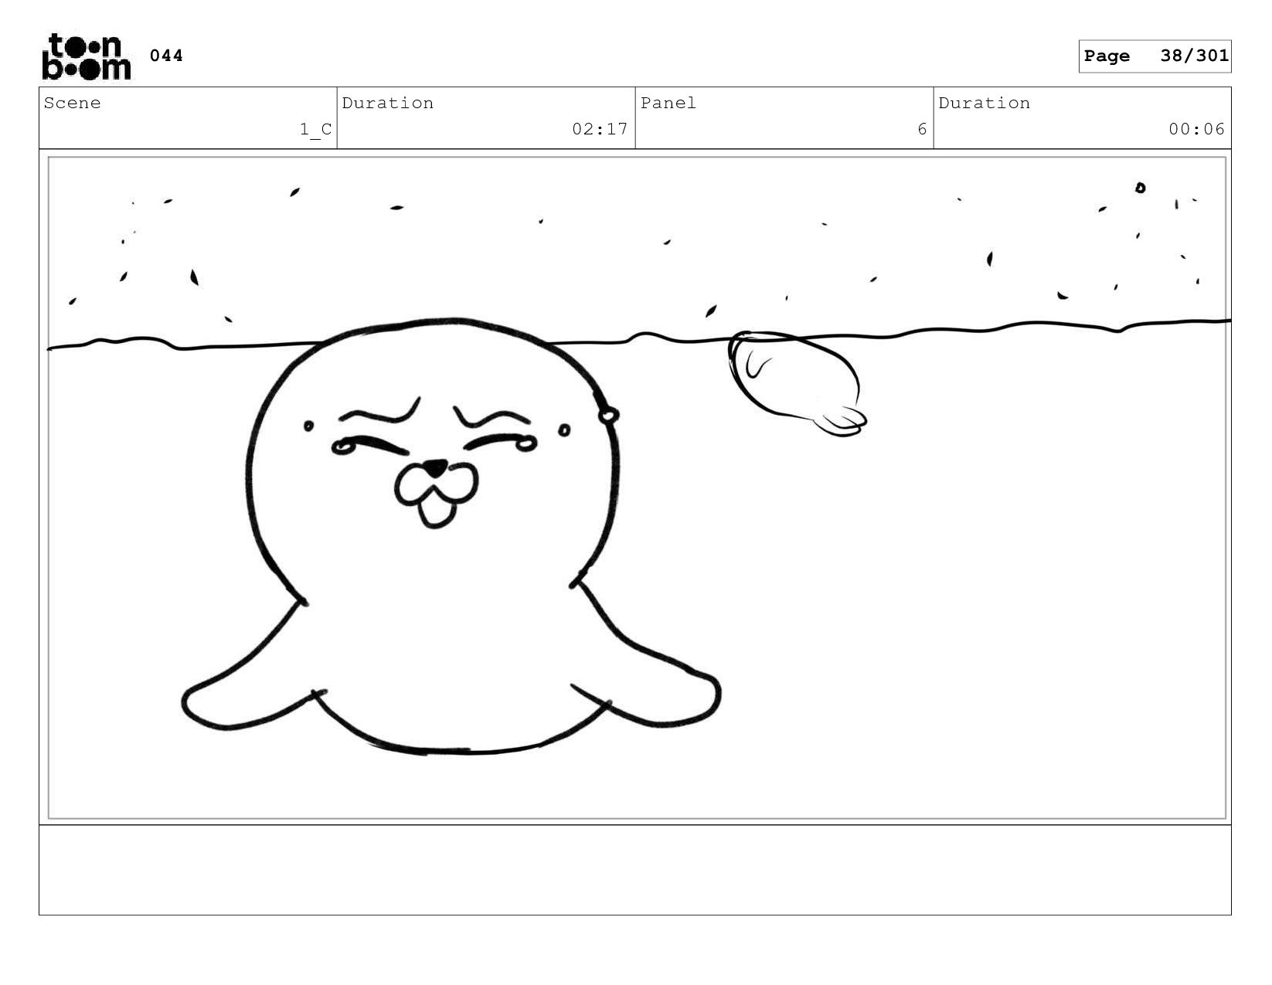Click the Toon Boom logo
The image size is (1272, 985).
tap(86, 56)
